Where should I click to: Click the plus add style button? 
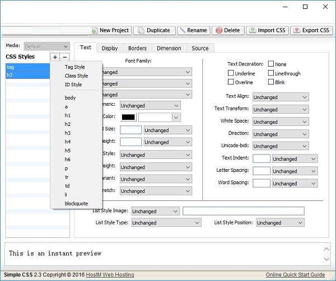[x=55, y=57]
